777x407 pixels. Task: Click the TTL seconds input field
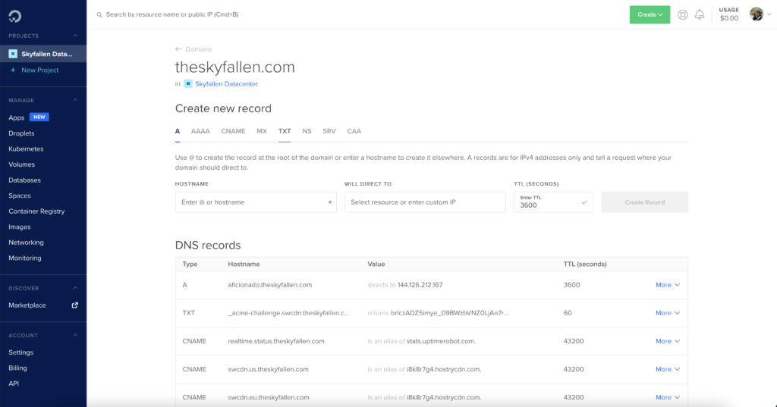pyautogui.click(x=553, y=202)
